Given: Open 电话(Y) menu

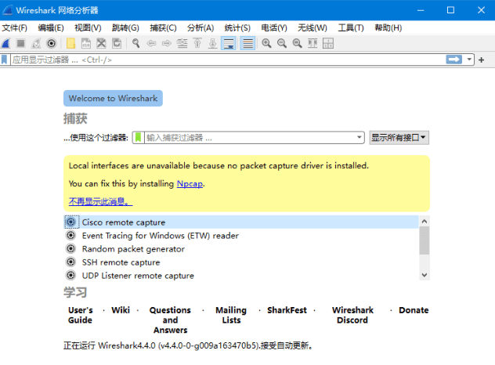Looking at the screenshot, I should tap(274, 27).
